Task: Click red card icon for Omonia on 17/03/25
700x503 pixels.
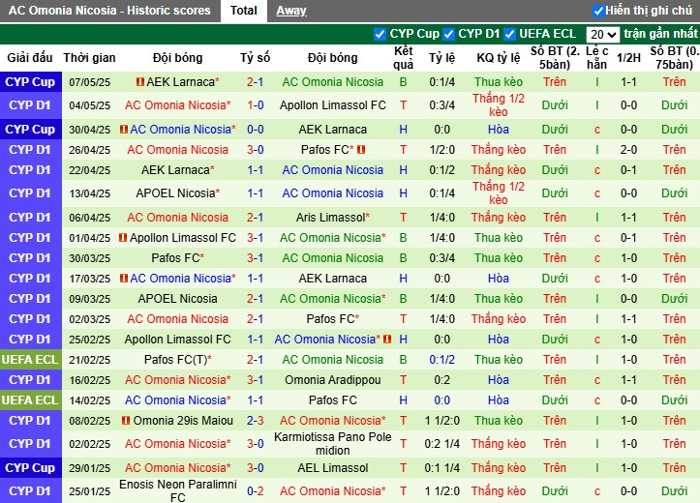Action: (x=124, y=279)
